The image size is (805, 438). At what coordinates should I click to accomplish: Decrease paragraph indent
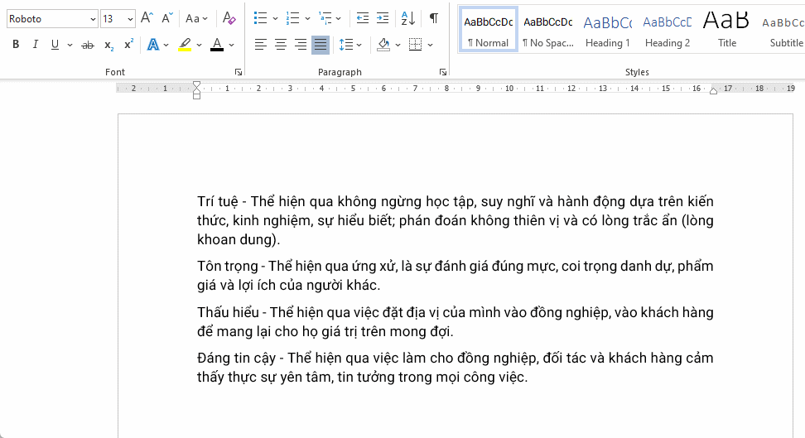(363, 18)
